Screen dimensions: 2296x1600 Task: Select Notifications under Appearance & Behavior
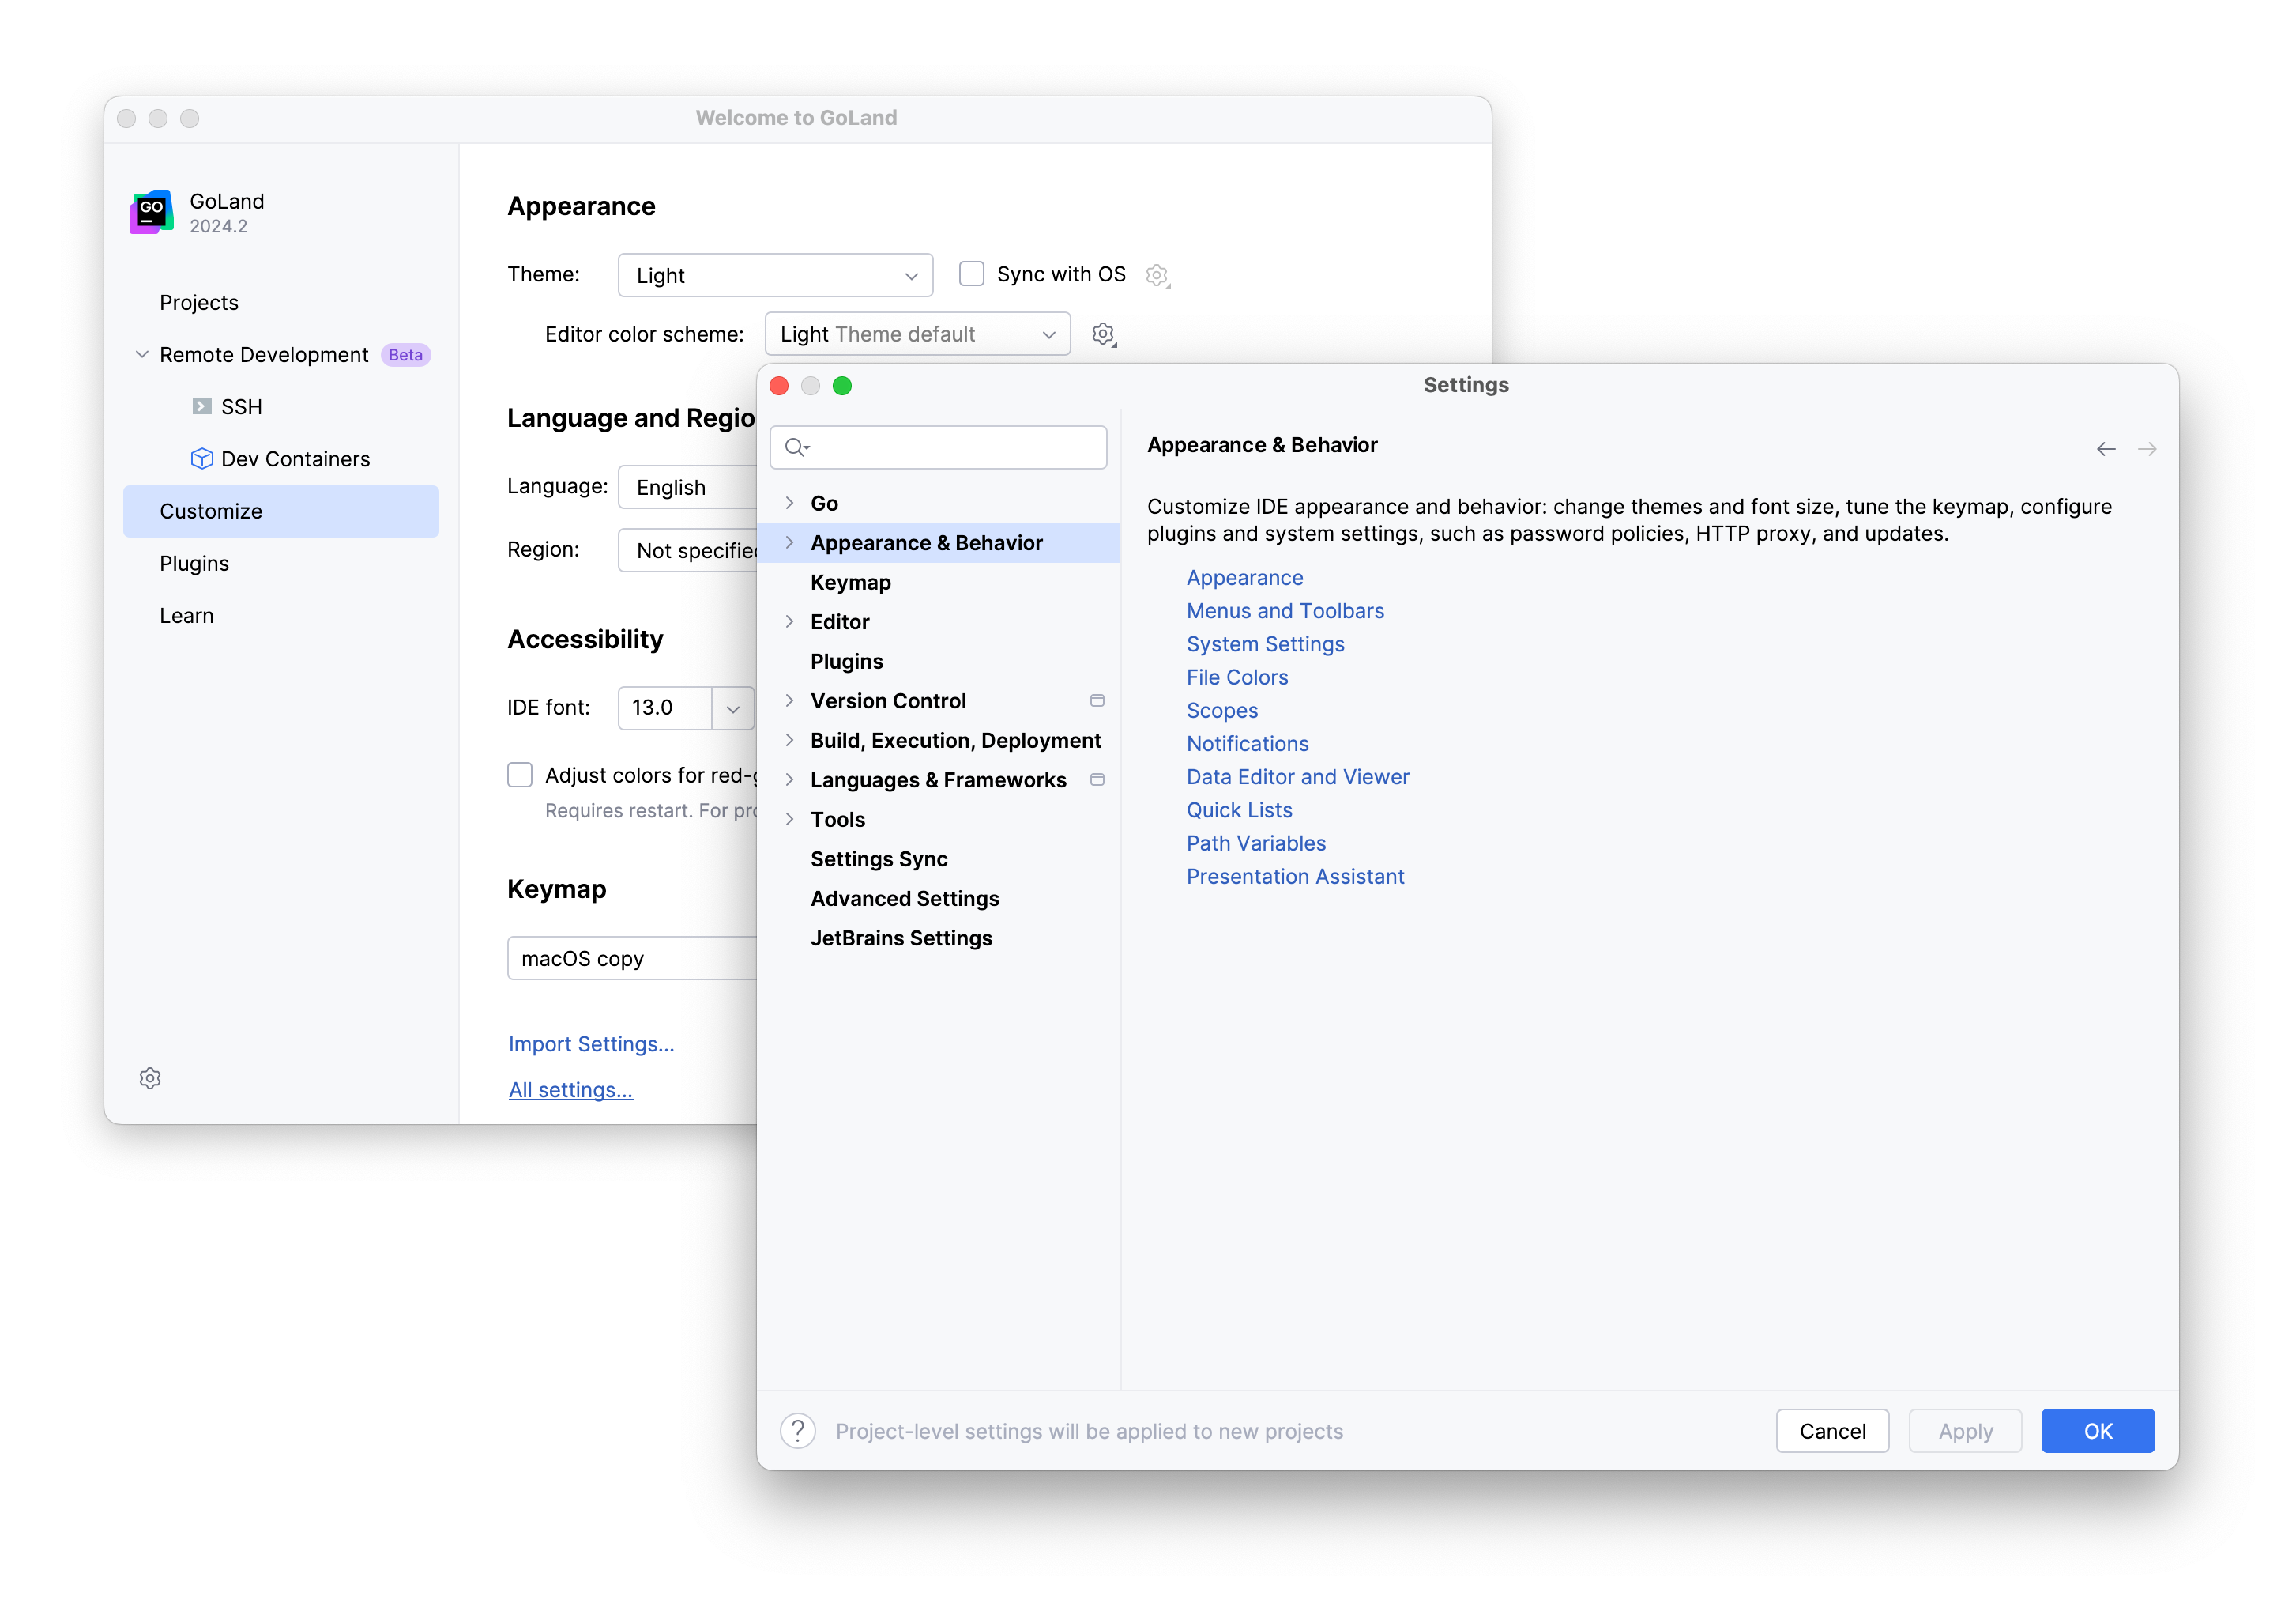click(1246, 743)
